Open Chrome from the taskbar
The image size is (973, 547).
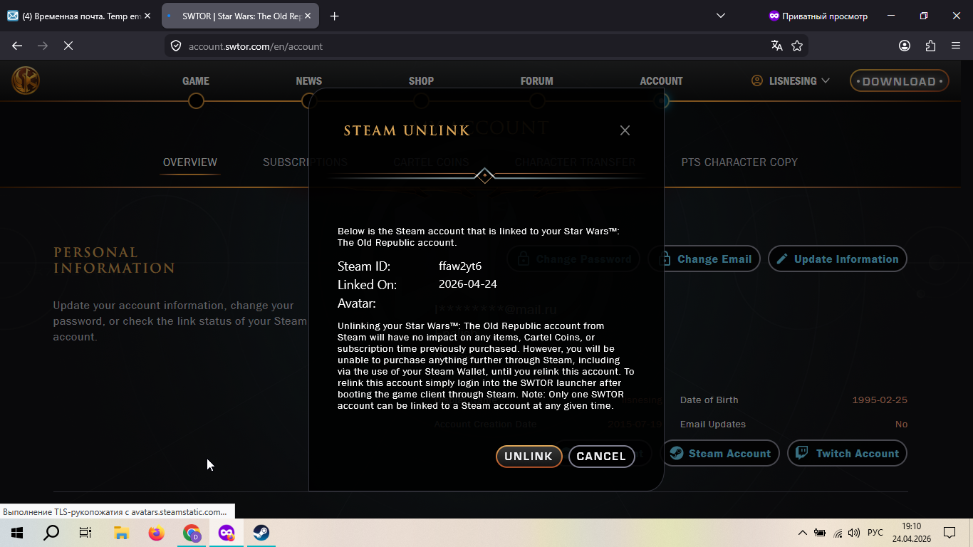(x=192, y=533)
